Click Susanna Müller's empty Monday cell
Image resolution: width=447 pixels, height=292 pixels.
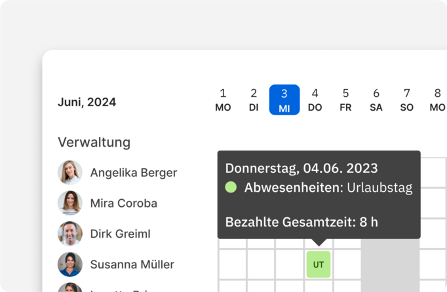233,264
